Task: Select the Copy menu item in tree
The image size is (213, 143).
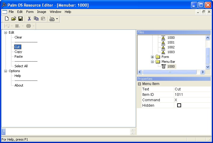Action: (x=18, y=52)
